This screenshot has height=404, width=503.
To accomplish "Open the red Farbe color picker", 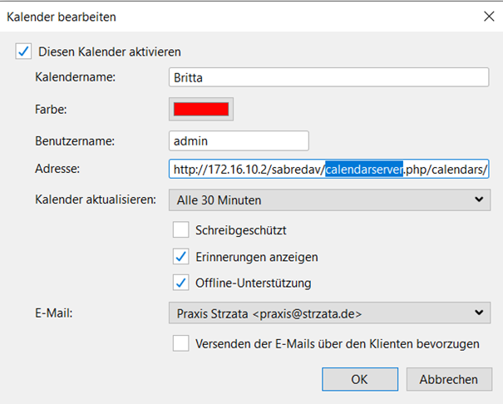I will tap(200, 109).
